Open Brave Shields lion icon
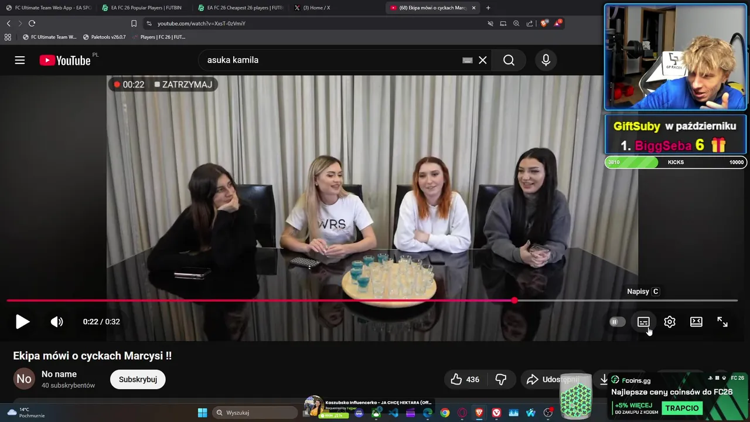This screenshot has height=422, width=750. pyautogui.click(x=544, y=23)
